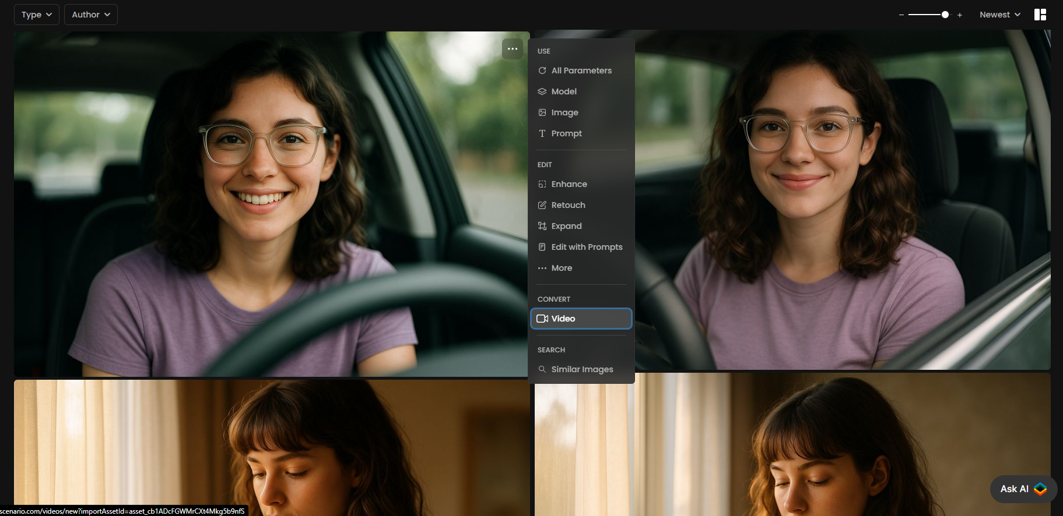Open the Type filter dropdown
Viewport: 1063px width, 516px height.
tap(36, 15)
